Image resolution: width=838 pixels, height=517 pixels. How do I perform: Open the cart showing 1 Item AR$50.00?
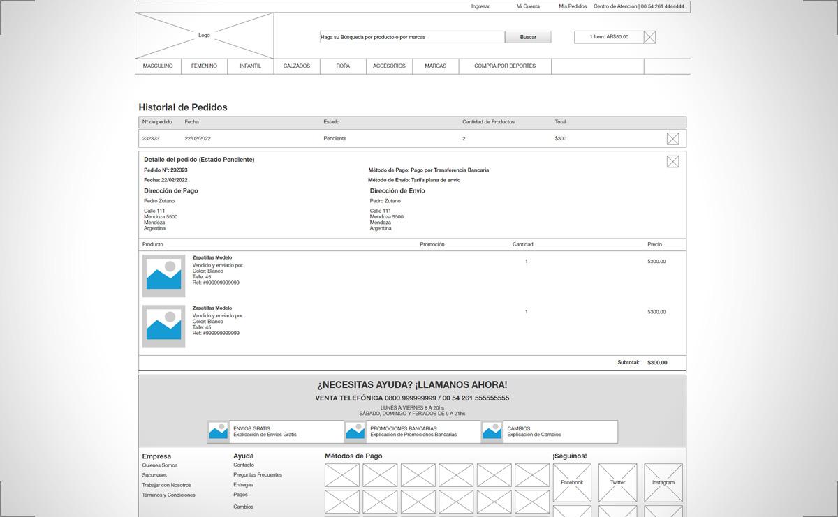point(609,37)
